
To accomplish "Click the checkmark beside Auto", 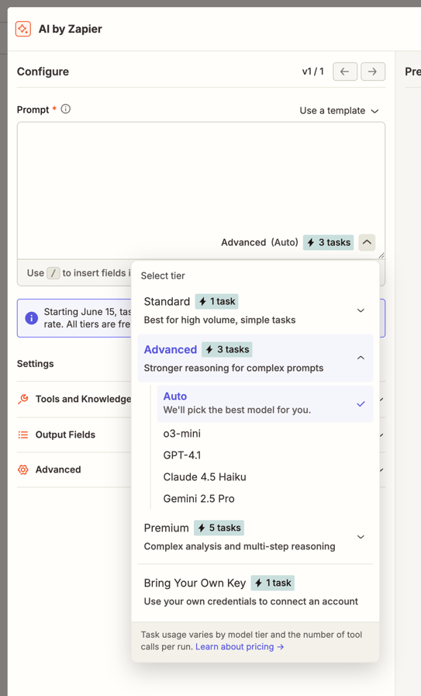I will (361, 404).
